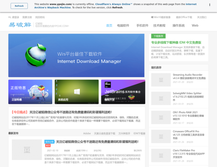
Task: Open the 手机软件 menu
Action: [142, 25]
